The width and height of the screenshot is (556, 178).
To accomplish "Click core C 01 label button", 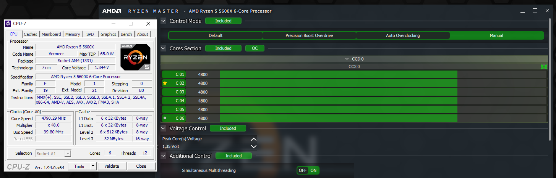I will click(x=174, y=74).
